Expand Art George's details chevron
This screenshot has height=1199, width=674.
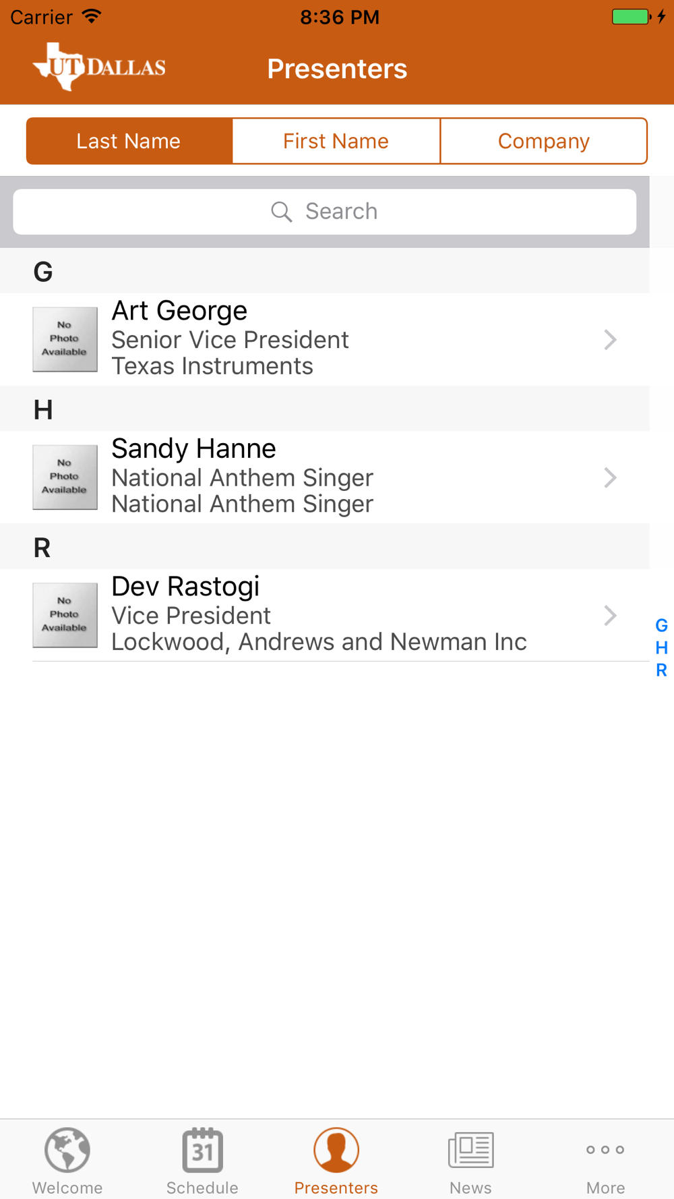pos(610,339)
